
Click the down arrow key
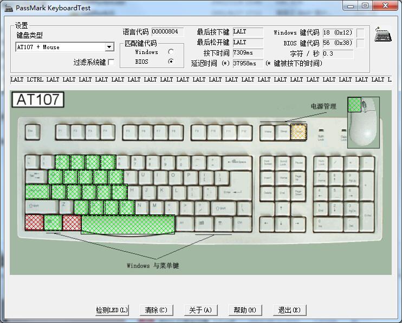coord(282,224)
